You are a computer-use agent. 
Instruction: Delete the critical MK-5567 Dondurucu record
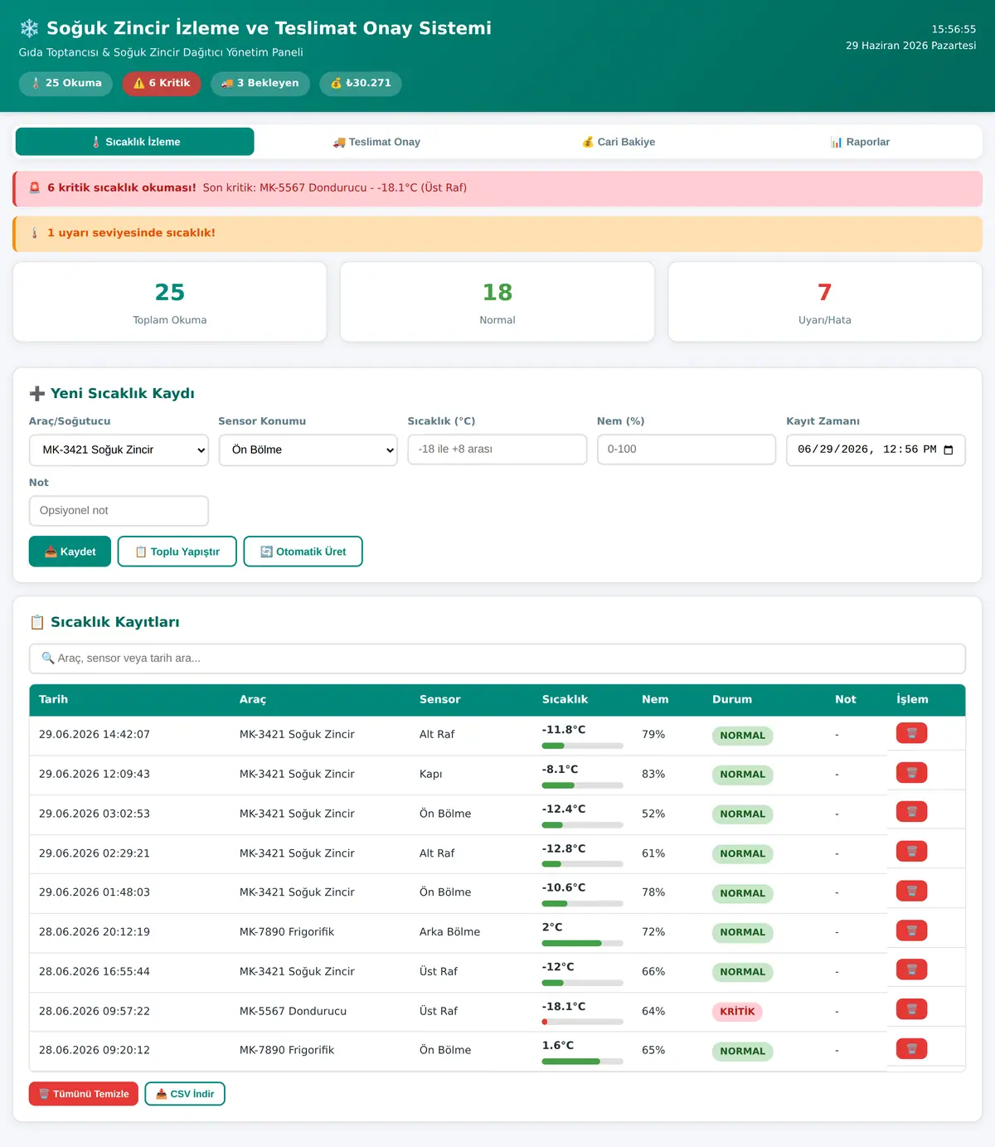[911, 1009]
